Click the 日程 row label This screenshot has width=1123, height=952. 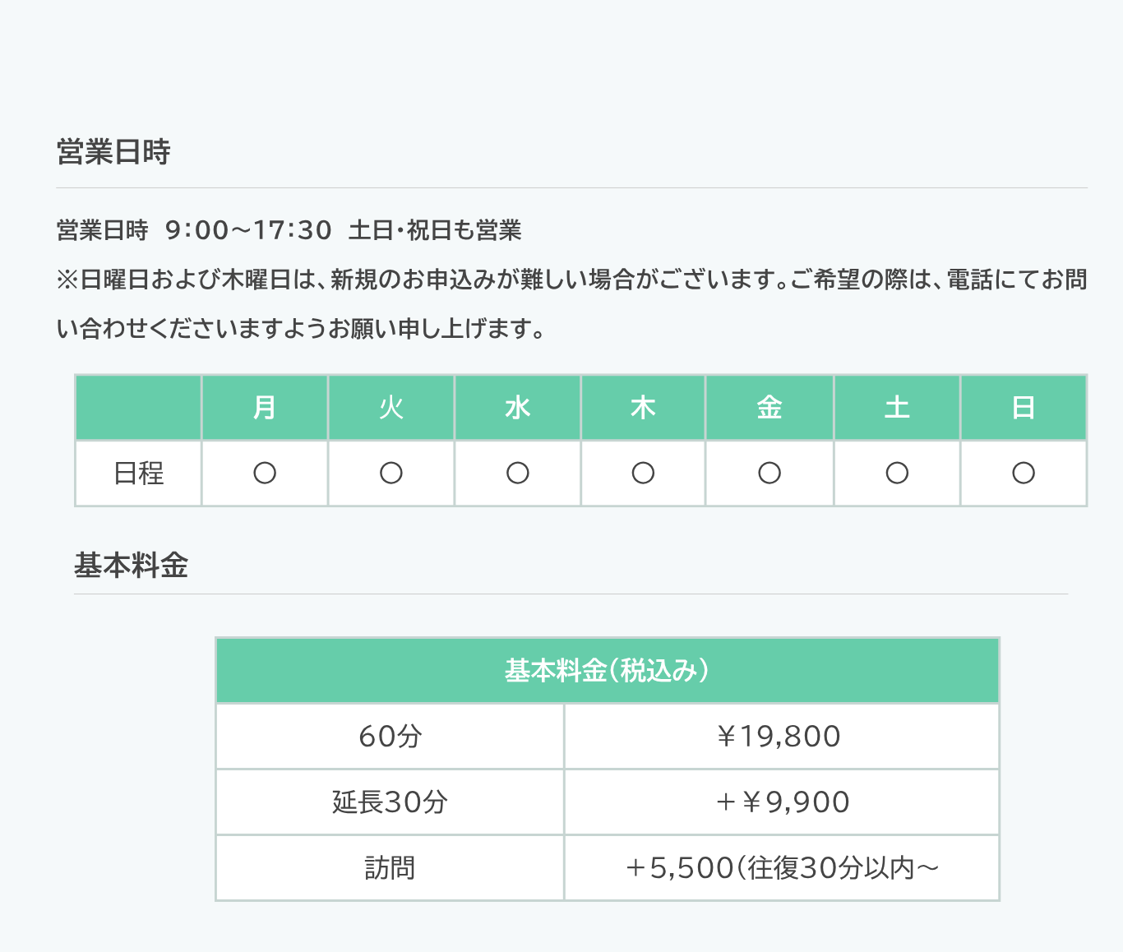point(139,474)
